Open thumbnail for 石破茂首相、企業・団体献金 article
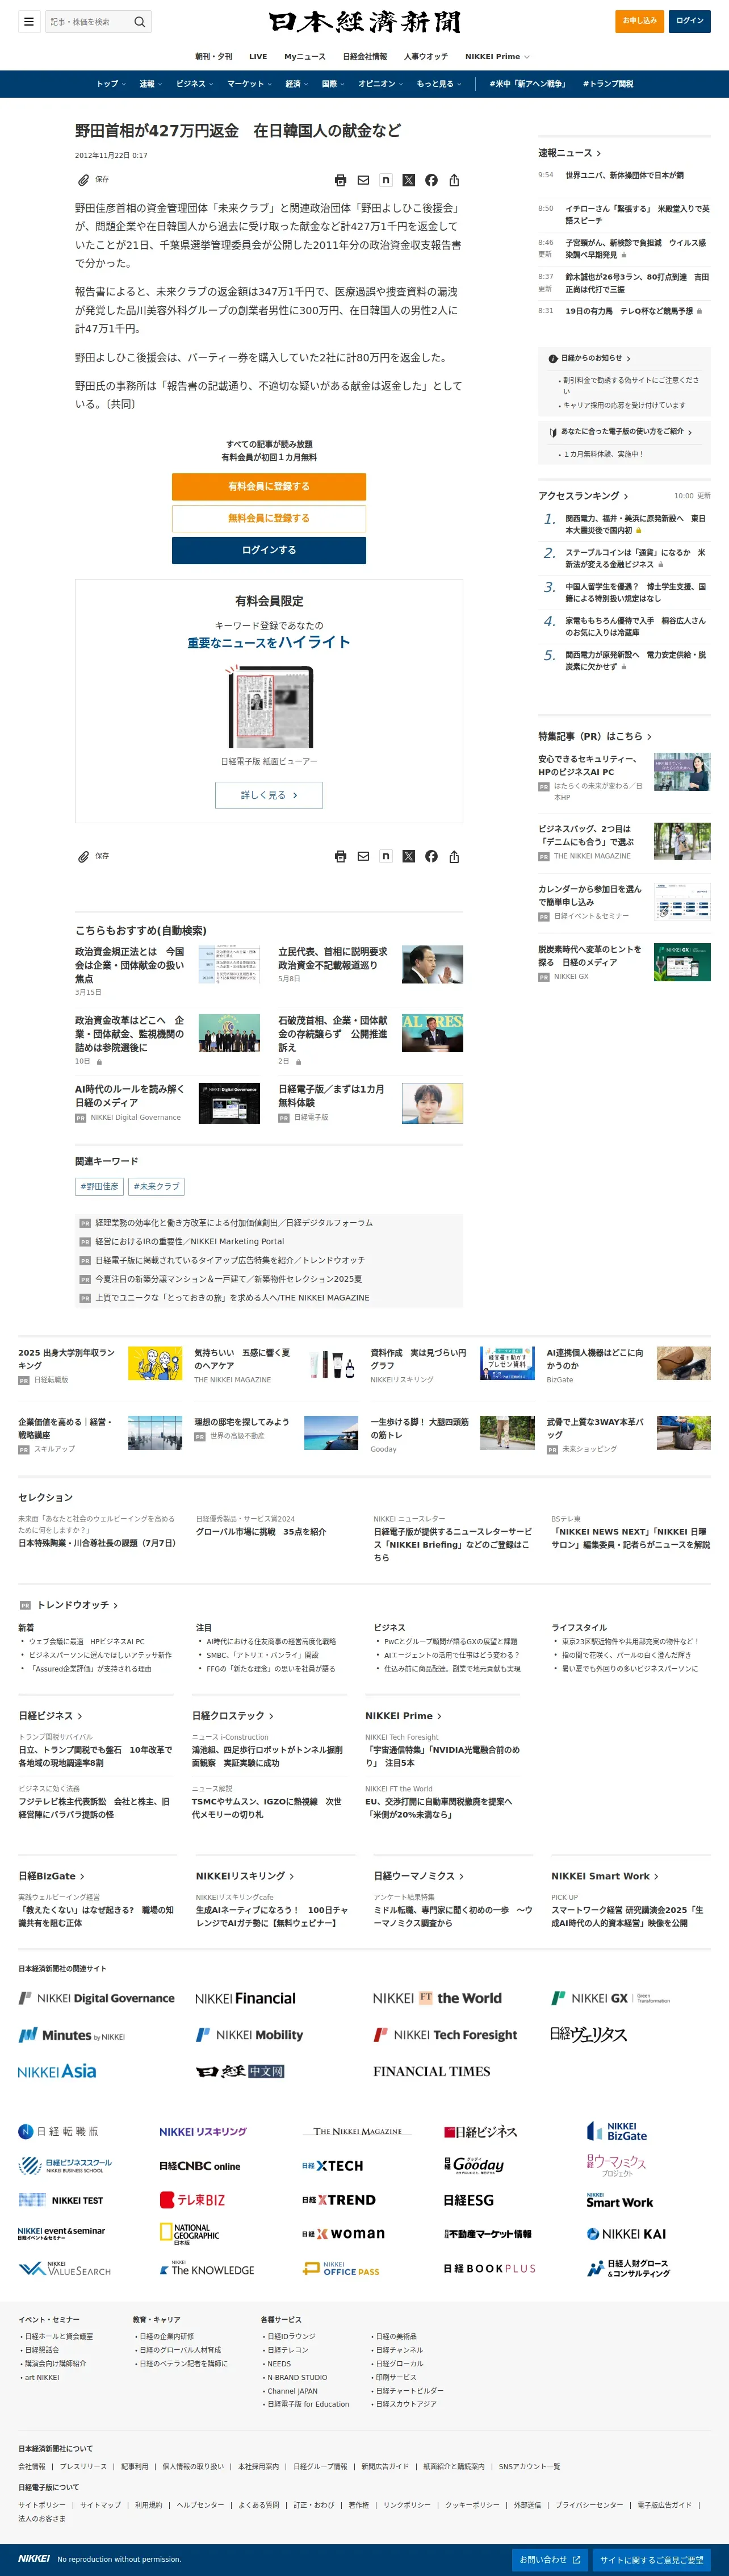This screenshot has width=729, height=2576. 433,1033
